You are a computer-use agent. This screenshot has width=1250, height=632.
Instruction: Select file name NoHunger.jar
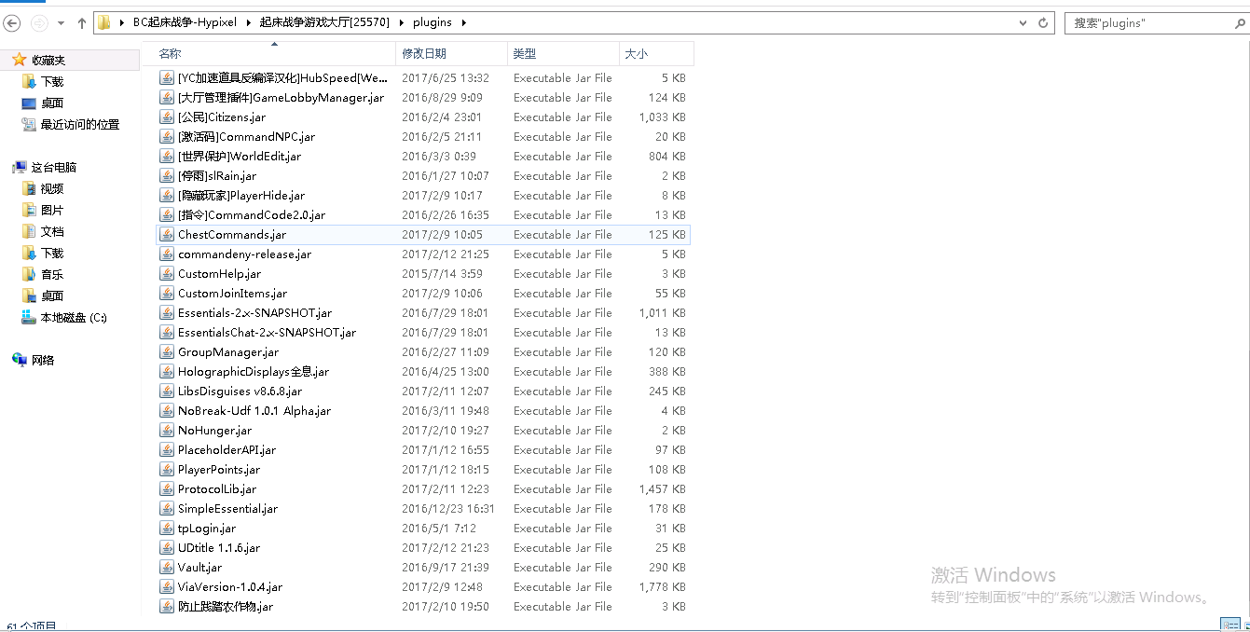click(214, 431)
